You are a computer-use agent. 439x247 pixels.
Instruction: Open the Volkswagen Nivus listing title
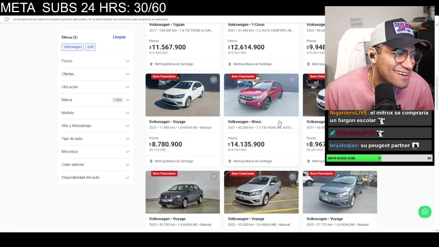(245, 122)
